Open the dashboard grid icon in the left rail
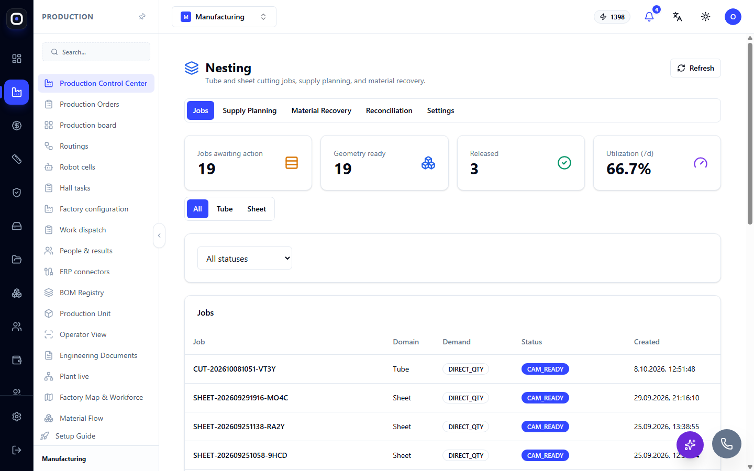754x471 pixels. [x=17, y=59]
